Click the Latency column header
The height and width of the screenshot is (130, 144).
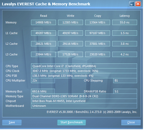(x=125, y=16)
